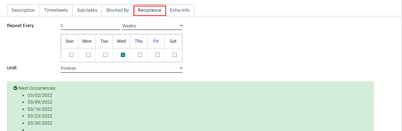402x131 pixels.
Task: Select the Blocked By tab
Action: pos(118,10)
